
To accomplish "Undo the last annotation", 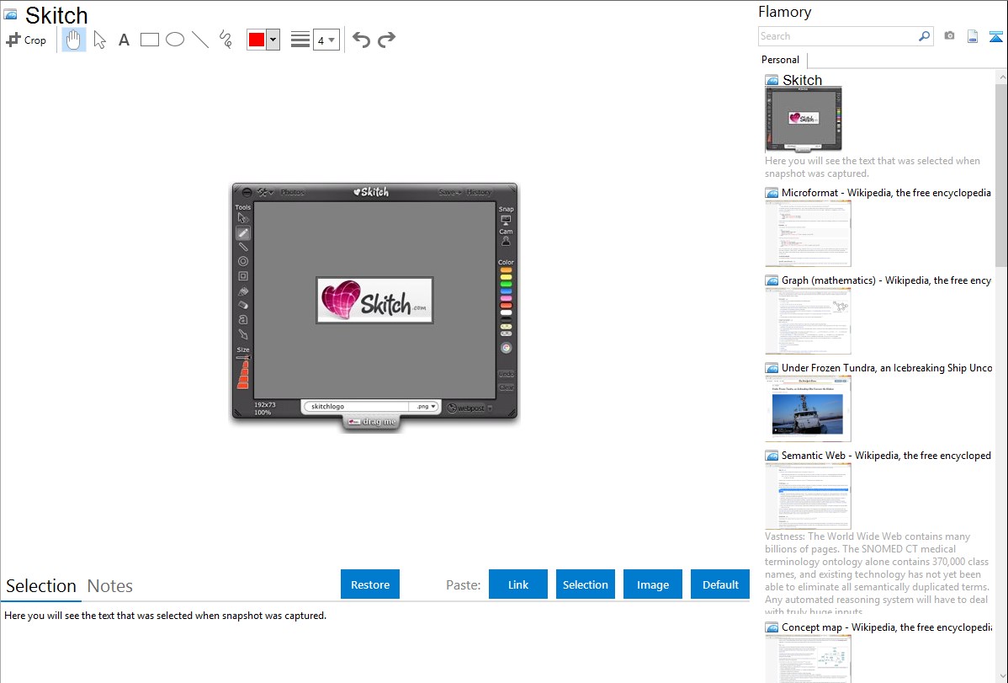I will coord(361,40).
